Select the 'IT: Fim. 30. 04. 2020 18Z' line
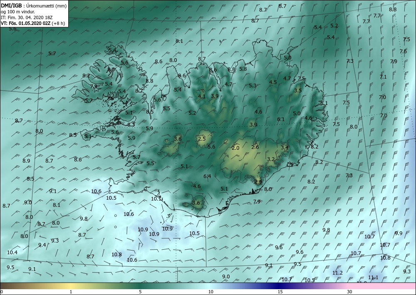 [x=27, y=17]
